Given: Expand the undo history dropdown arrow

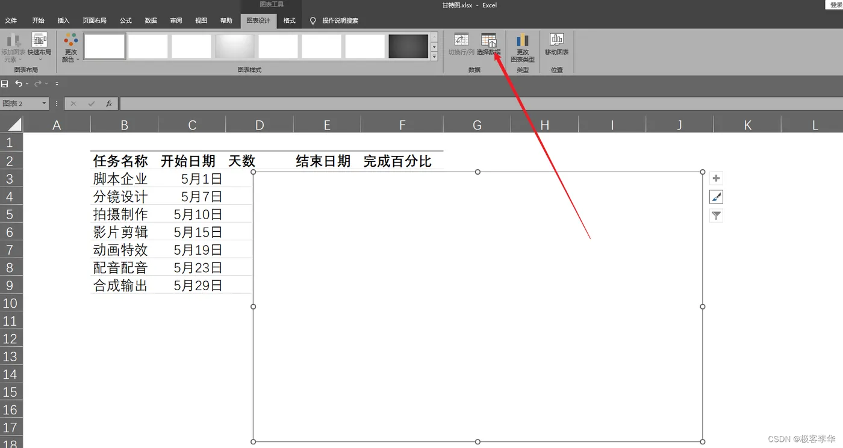Looking at the screenshot, I should pyautogui.click(x=28, y=84).
